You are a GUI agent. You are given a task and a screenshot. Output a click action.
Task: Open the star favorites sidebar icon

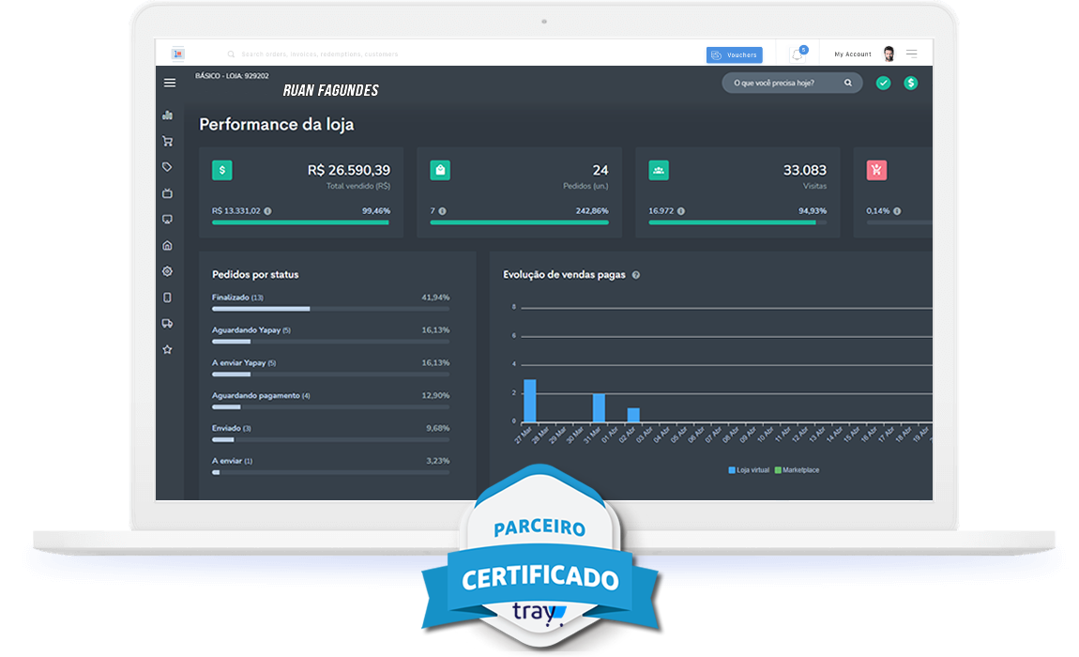pyautogui.click(x=167, y=349)
